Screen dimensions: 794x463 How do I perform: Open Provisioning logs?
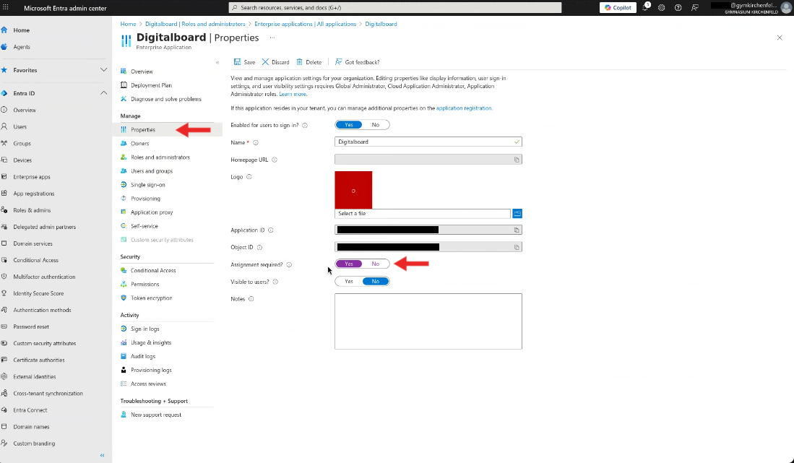[152, 370]
